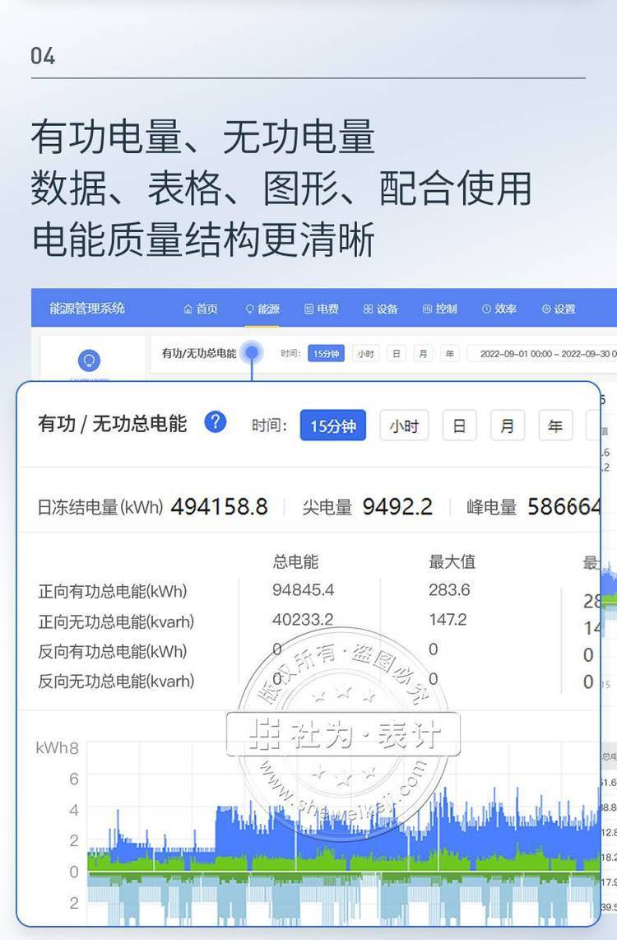Open the date range picker 2022-09-01
Screen dimensions: 617x940
(543, 354)
